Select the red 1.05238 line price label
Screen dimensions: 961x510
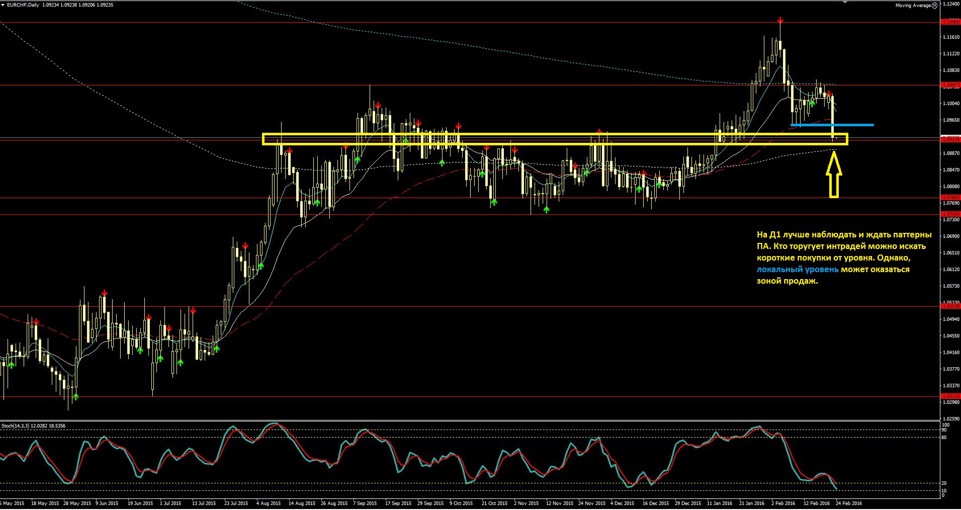(x=950, y=306)
